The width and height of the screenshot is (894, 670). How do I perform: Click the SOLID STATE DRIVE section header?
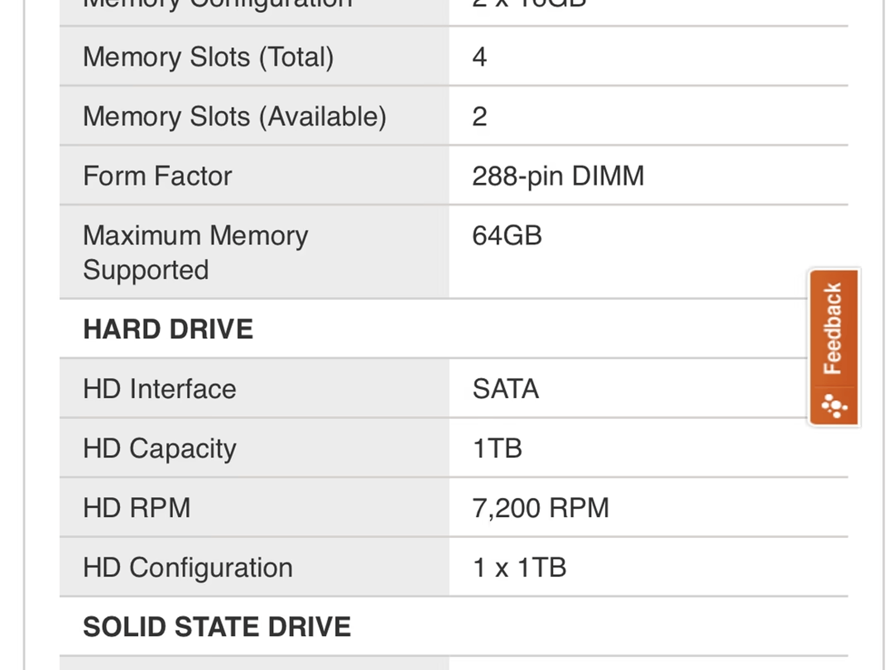217,627
